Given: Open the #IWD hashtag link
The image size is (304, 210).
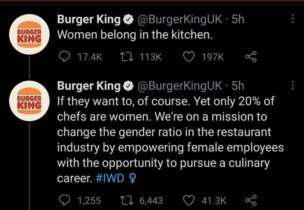Looking at the screenshot, I should (x=110, y=178).
